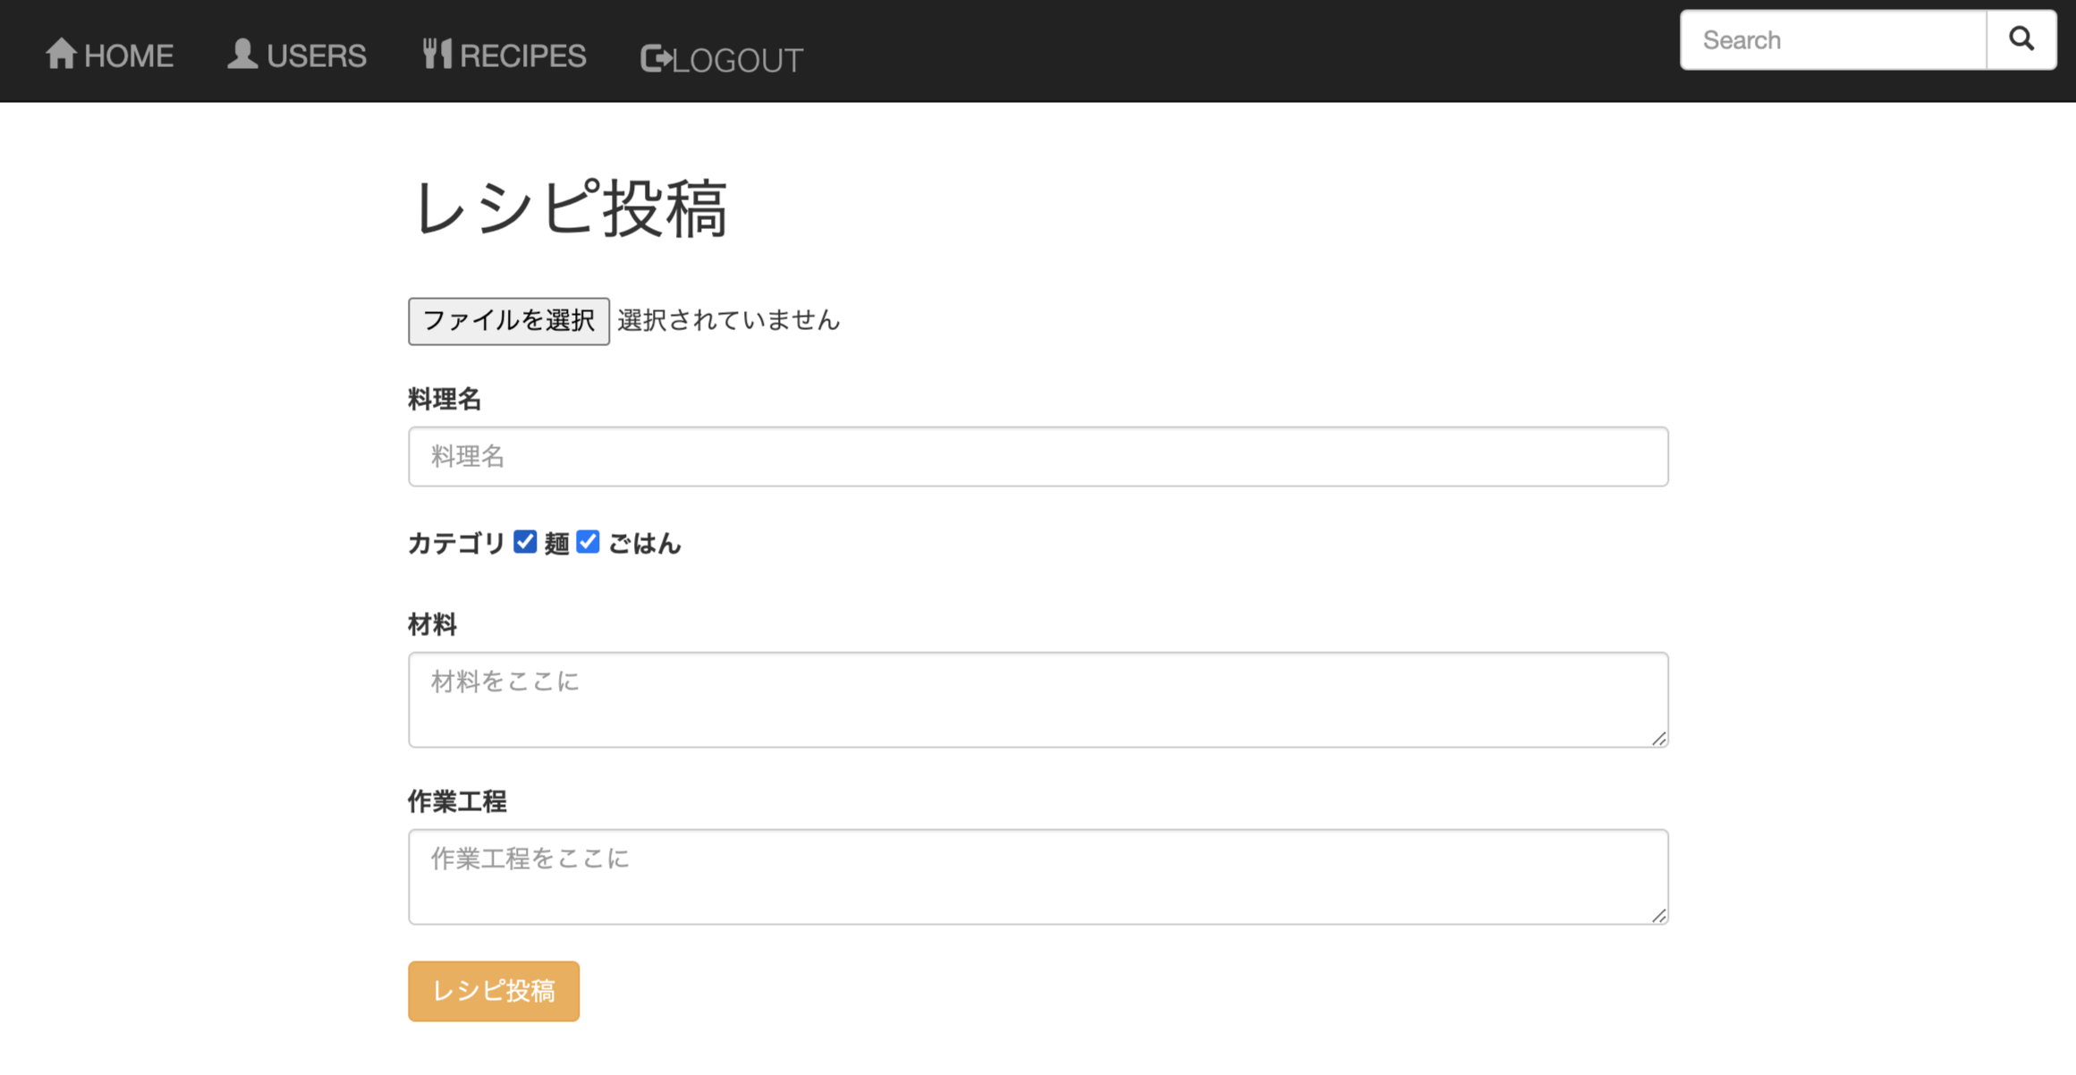
Task: Toggle 麺 by clicking its text label
Action: click(556, 543)
